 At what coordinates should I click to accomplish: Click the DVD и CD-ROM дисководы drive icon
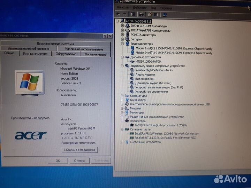[x=128, y=25]
